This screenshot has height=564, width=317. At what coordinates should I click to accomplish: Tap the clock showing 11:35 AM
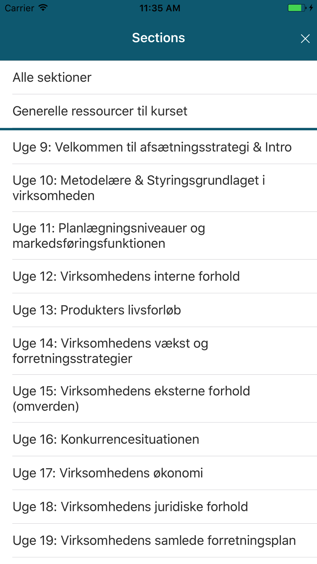[x=160, y=8]
